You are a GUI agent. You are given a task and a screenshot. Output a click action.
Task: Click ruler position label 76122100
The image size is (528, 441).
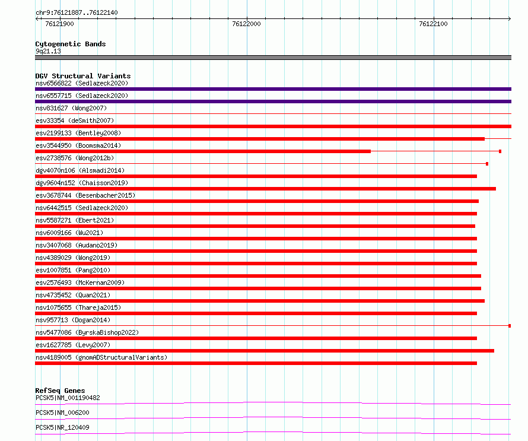pos(434,24)
